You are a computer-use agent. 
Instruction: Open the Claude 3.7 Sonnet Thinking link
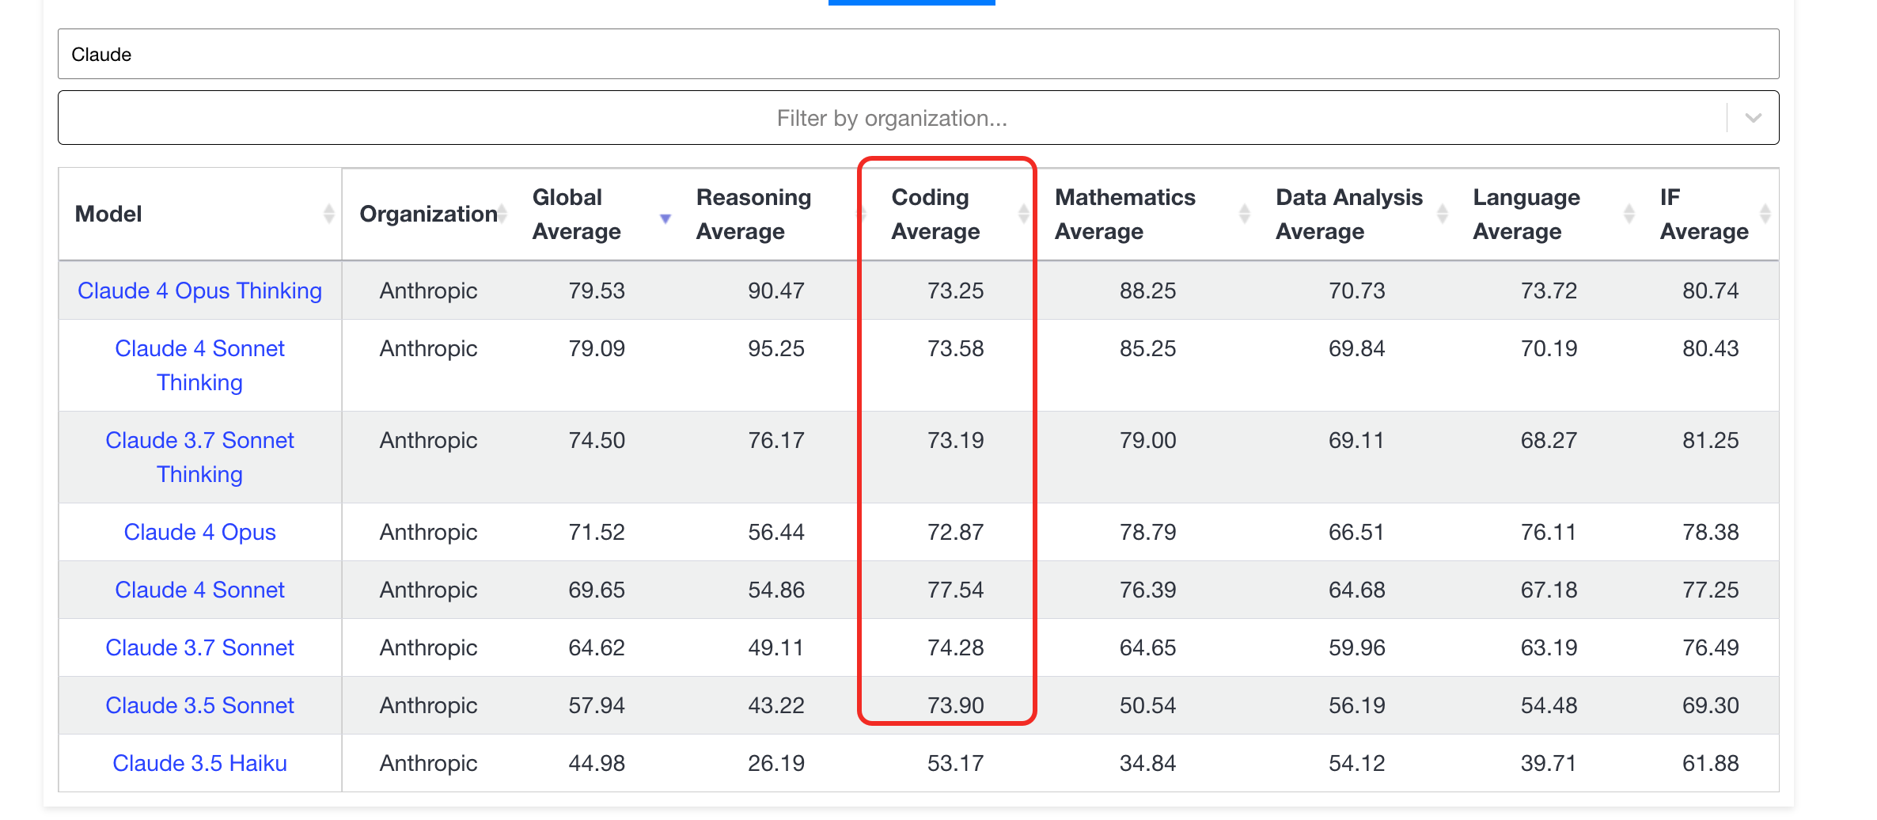199,457
